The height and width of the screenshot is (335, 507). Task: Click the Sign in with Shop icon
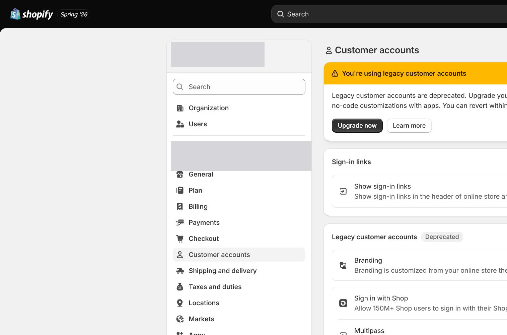point(343,303)
